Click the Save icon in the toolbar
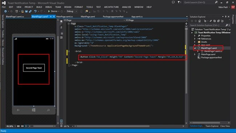The width and height of the screenshot is (236, 133). click(x=27, y=11)
